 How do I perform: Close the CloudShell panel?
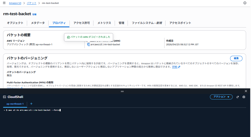click(x=246, y=91)
